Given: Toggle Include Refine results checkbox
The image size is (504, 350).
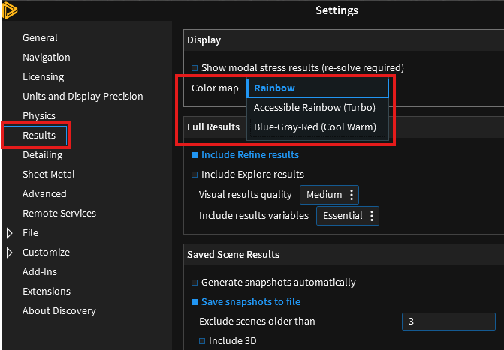Looking at the screenshot, I should pos(195,155).
